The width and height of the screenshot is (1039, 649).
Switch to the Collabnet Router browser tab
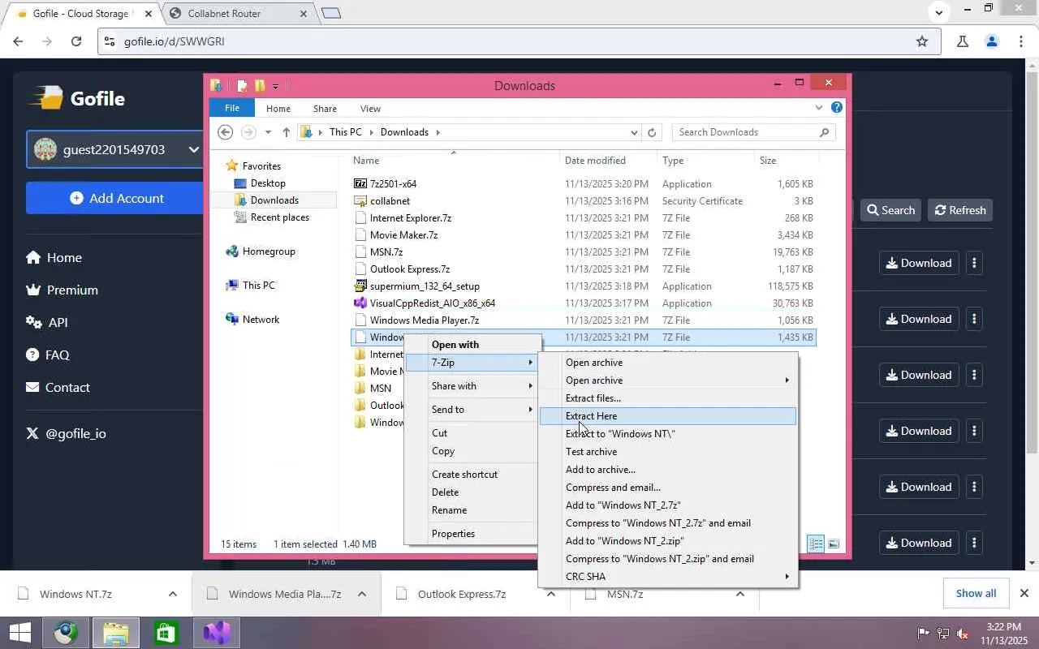[x=235, y=14]
